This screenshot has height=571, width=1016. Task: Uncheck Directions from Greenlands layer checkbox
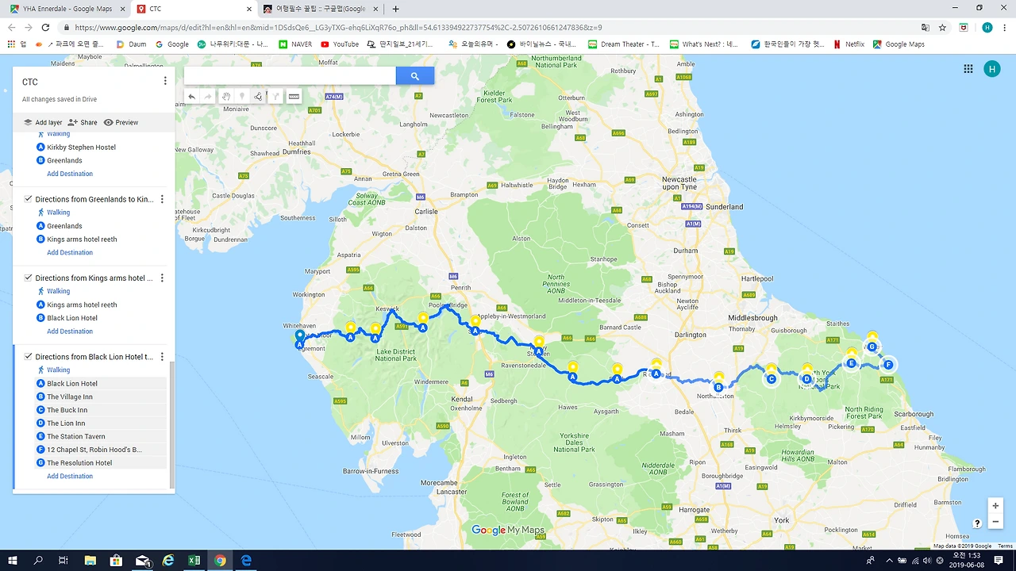pyautogui.click(x=28, y=199)
